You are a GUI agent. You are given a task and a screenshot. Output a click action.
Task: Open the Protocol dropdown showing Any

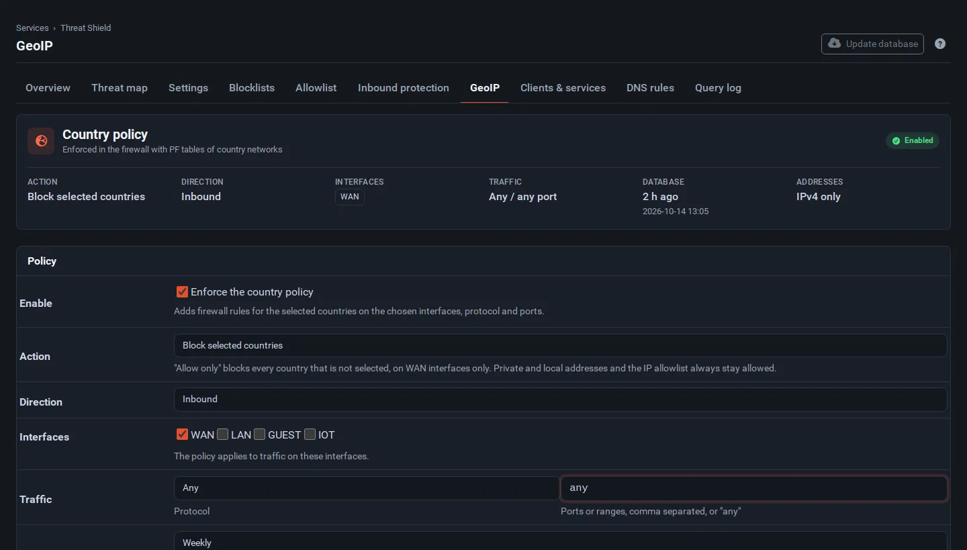[x=366, y=488]
